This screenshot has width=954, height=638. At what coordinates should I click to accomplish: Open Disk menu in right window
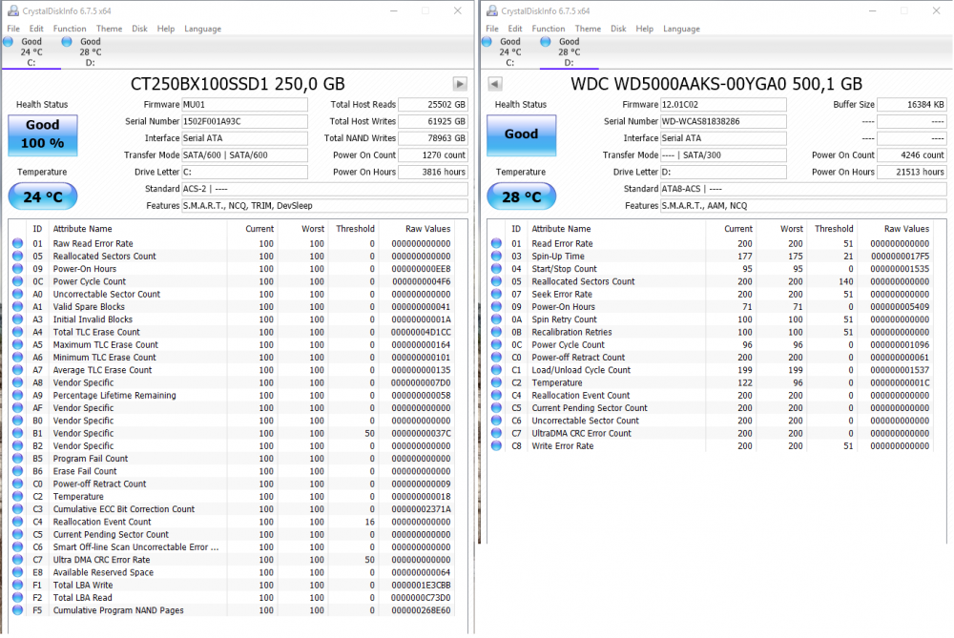tap(618, 29)
